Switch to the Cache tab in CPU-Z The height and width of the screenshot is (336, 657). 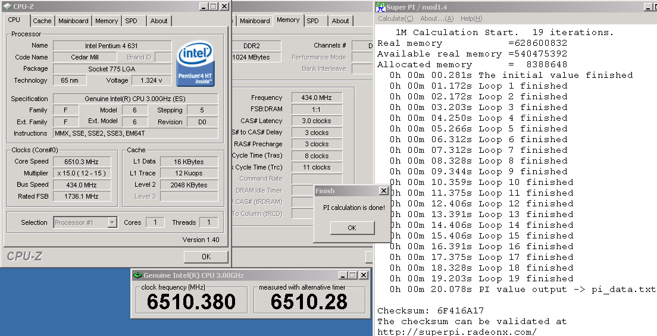42,21
